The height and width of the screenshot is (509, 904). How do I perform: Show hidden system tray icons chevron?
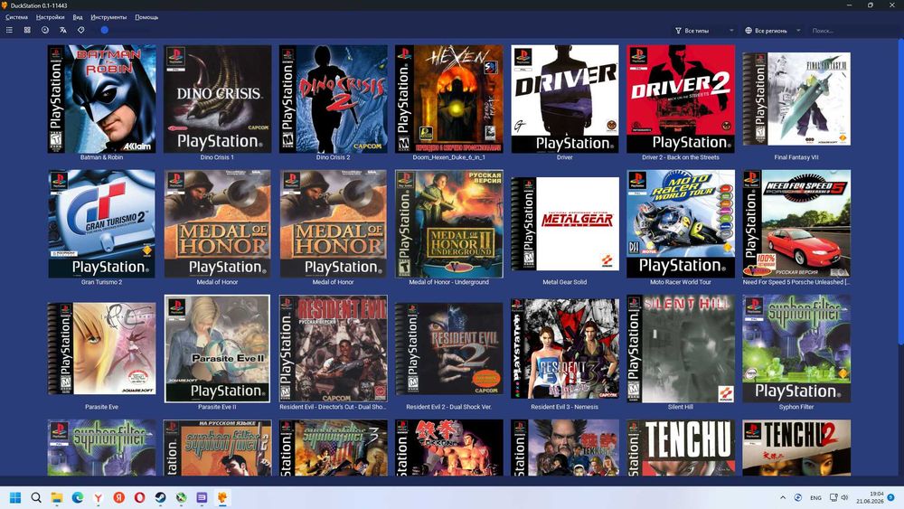point(782,497)
